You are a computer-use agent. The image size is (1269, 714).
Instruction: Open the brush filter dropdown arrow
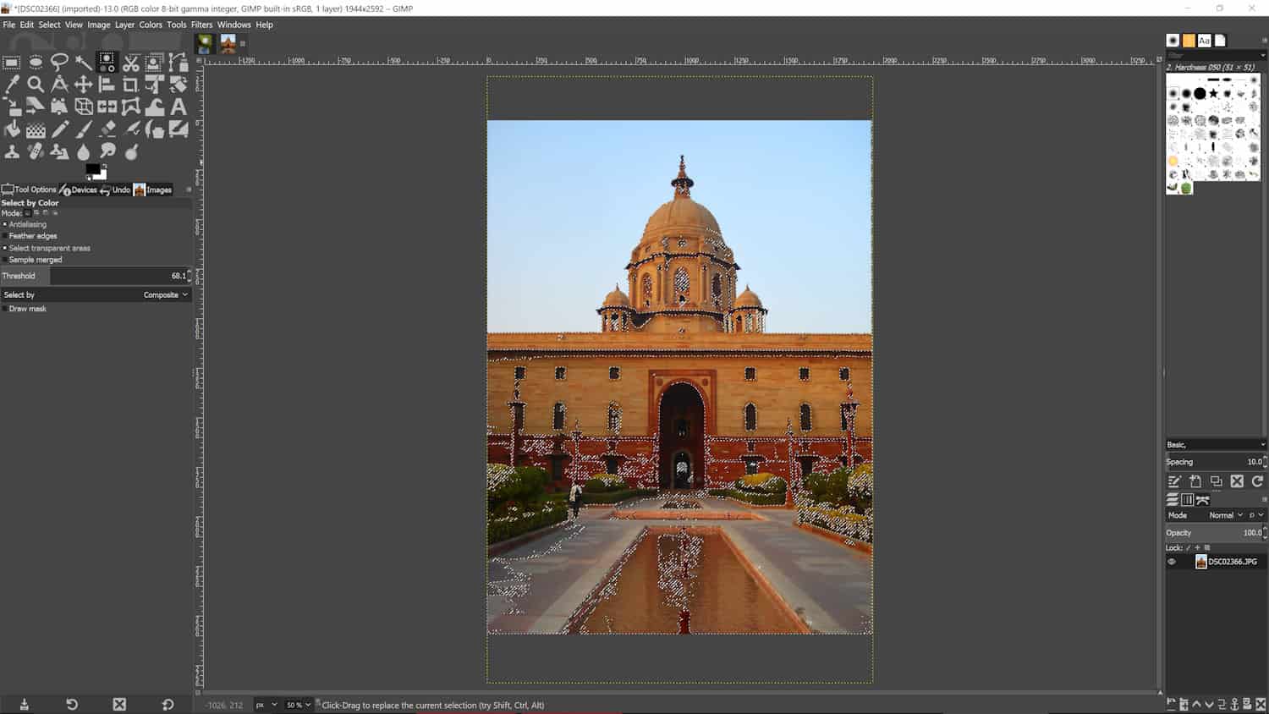(x=1263, y=55)
